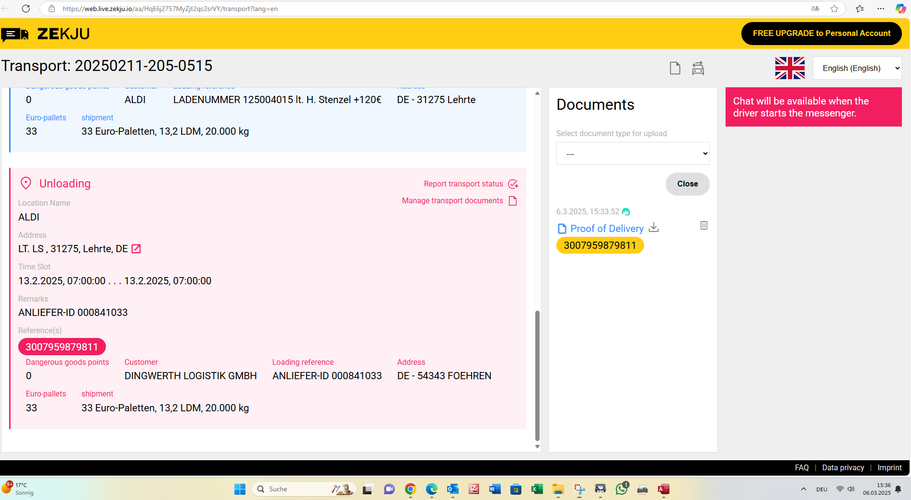Click the scroll down arrow of transport list
911x500 pixels.
(x=537, y=446)
